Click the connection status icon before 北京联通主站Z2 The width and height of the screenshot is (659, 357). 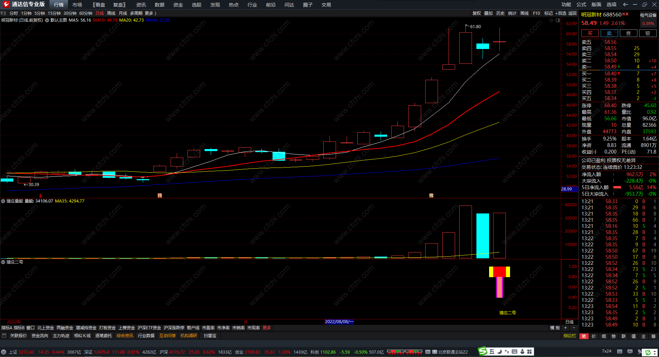coord(428,352)
